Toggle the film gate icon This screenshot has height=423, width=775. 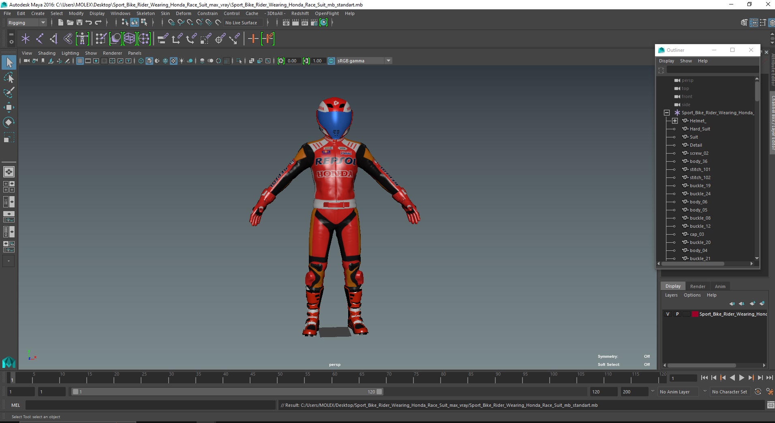pyautogui.click(x=88, y=61)
